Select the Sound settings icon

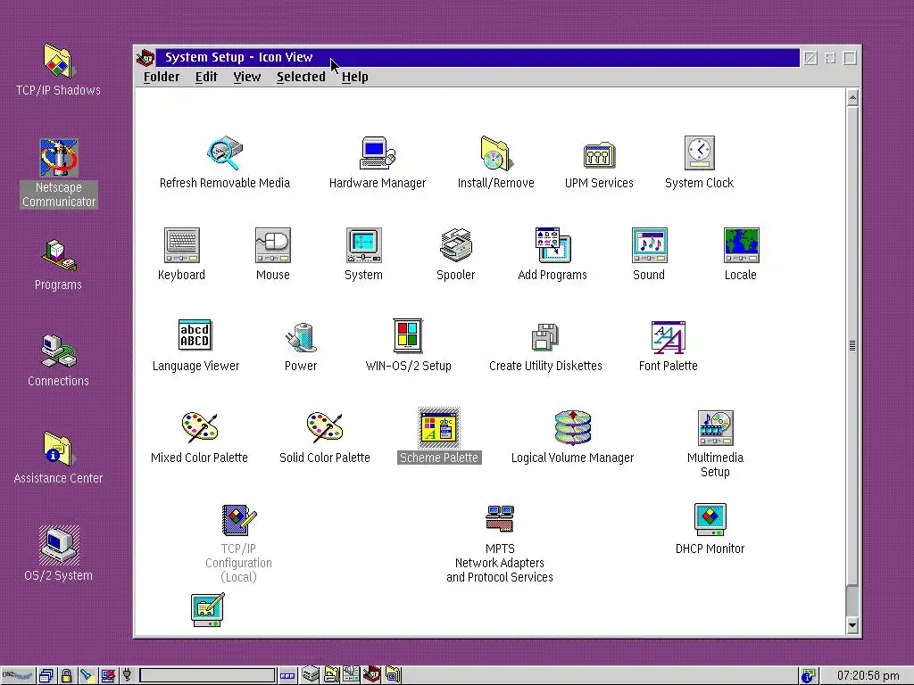[650, 245]
